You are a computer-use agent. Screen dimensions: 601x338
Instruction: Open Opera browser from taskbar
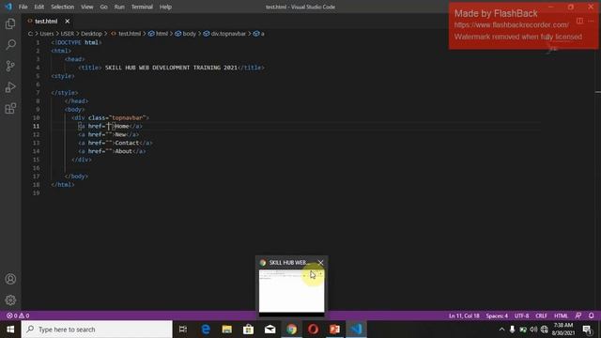(x=313, y=330)
